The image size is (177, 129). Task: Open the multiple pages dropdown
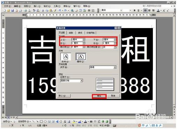click(x=115, y=67)
